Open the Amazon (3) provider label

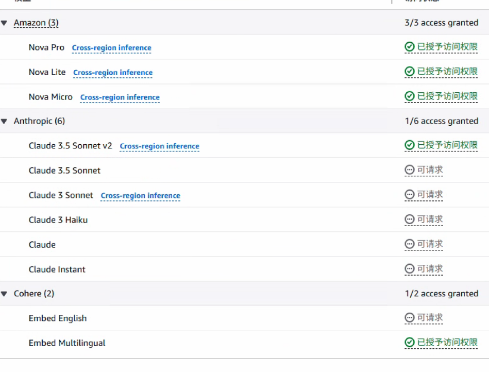[x=36, y=23]
